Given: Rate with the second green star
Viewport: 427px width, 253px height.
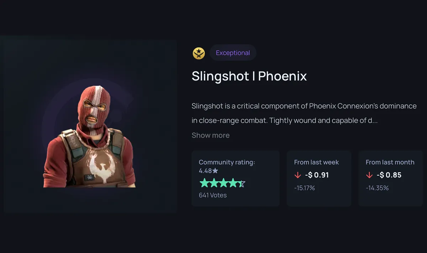Looking at the screenshot, I should pyautogui.click(x=213, y=183).
